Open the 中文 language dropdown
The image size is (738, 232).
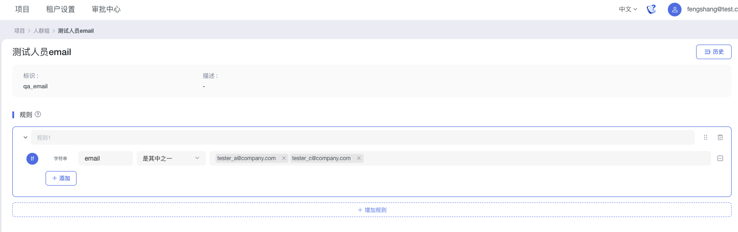[628, 9]
